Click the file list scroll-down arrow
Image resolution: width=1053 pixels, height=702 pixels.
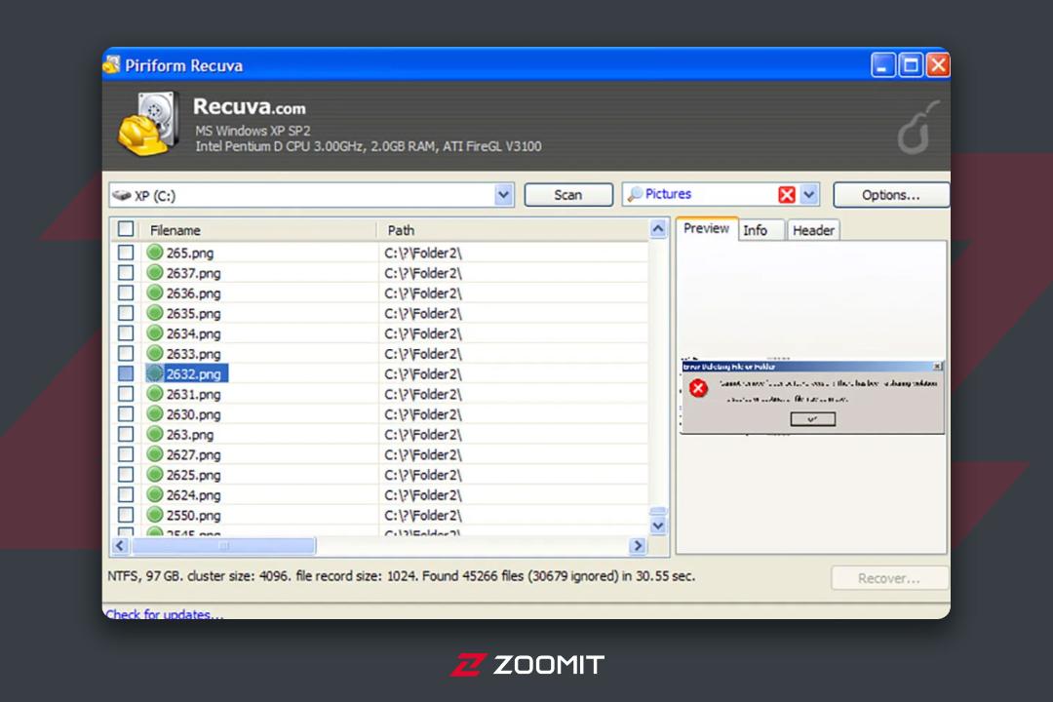(658, 526)
